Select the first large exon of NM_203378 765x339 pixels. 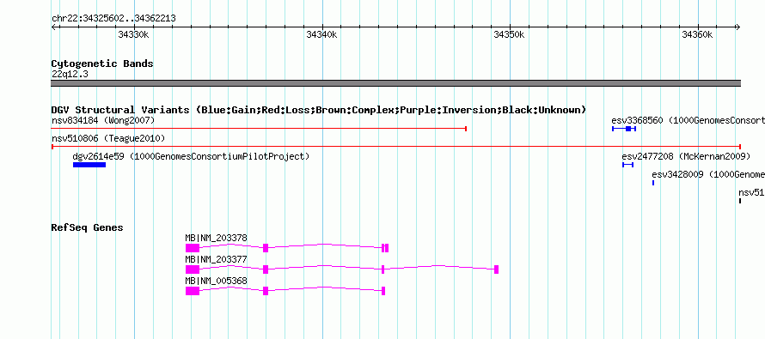click(193, 248)
